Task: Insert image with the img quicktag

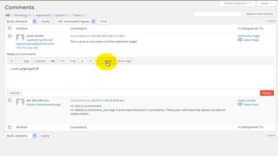Action: pyautogui.click(x=73, y=61)
